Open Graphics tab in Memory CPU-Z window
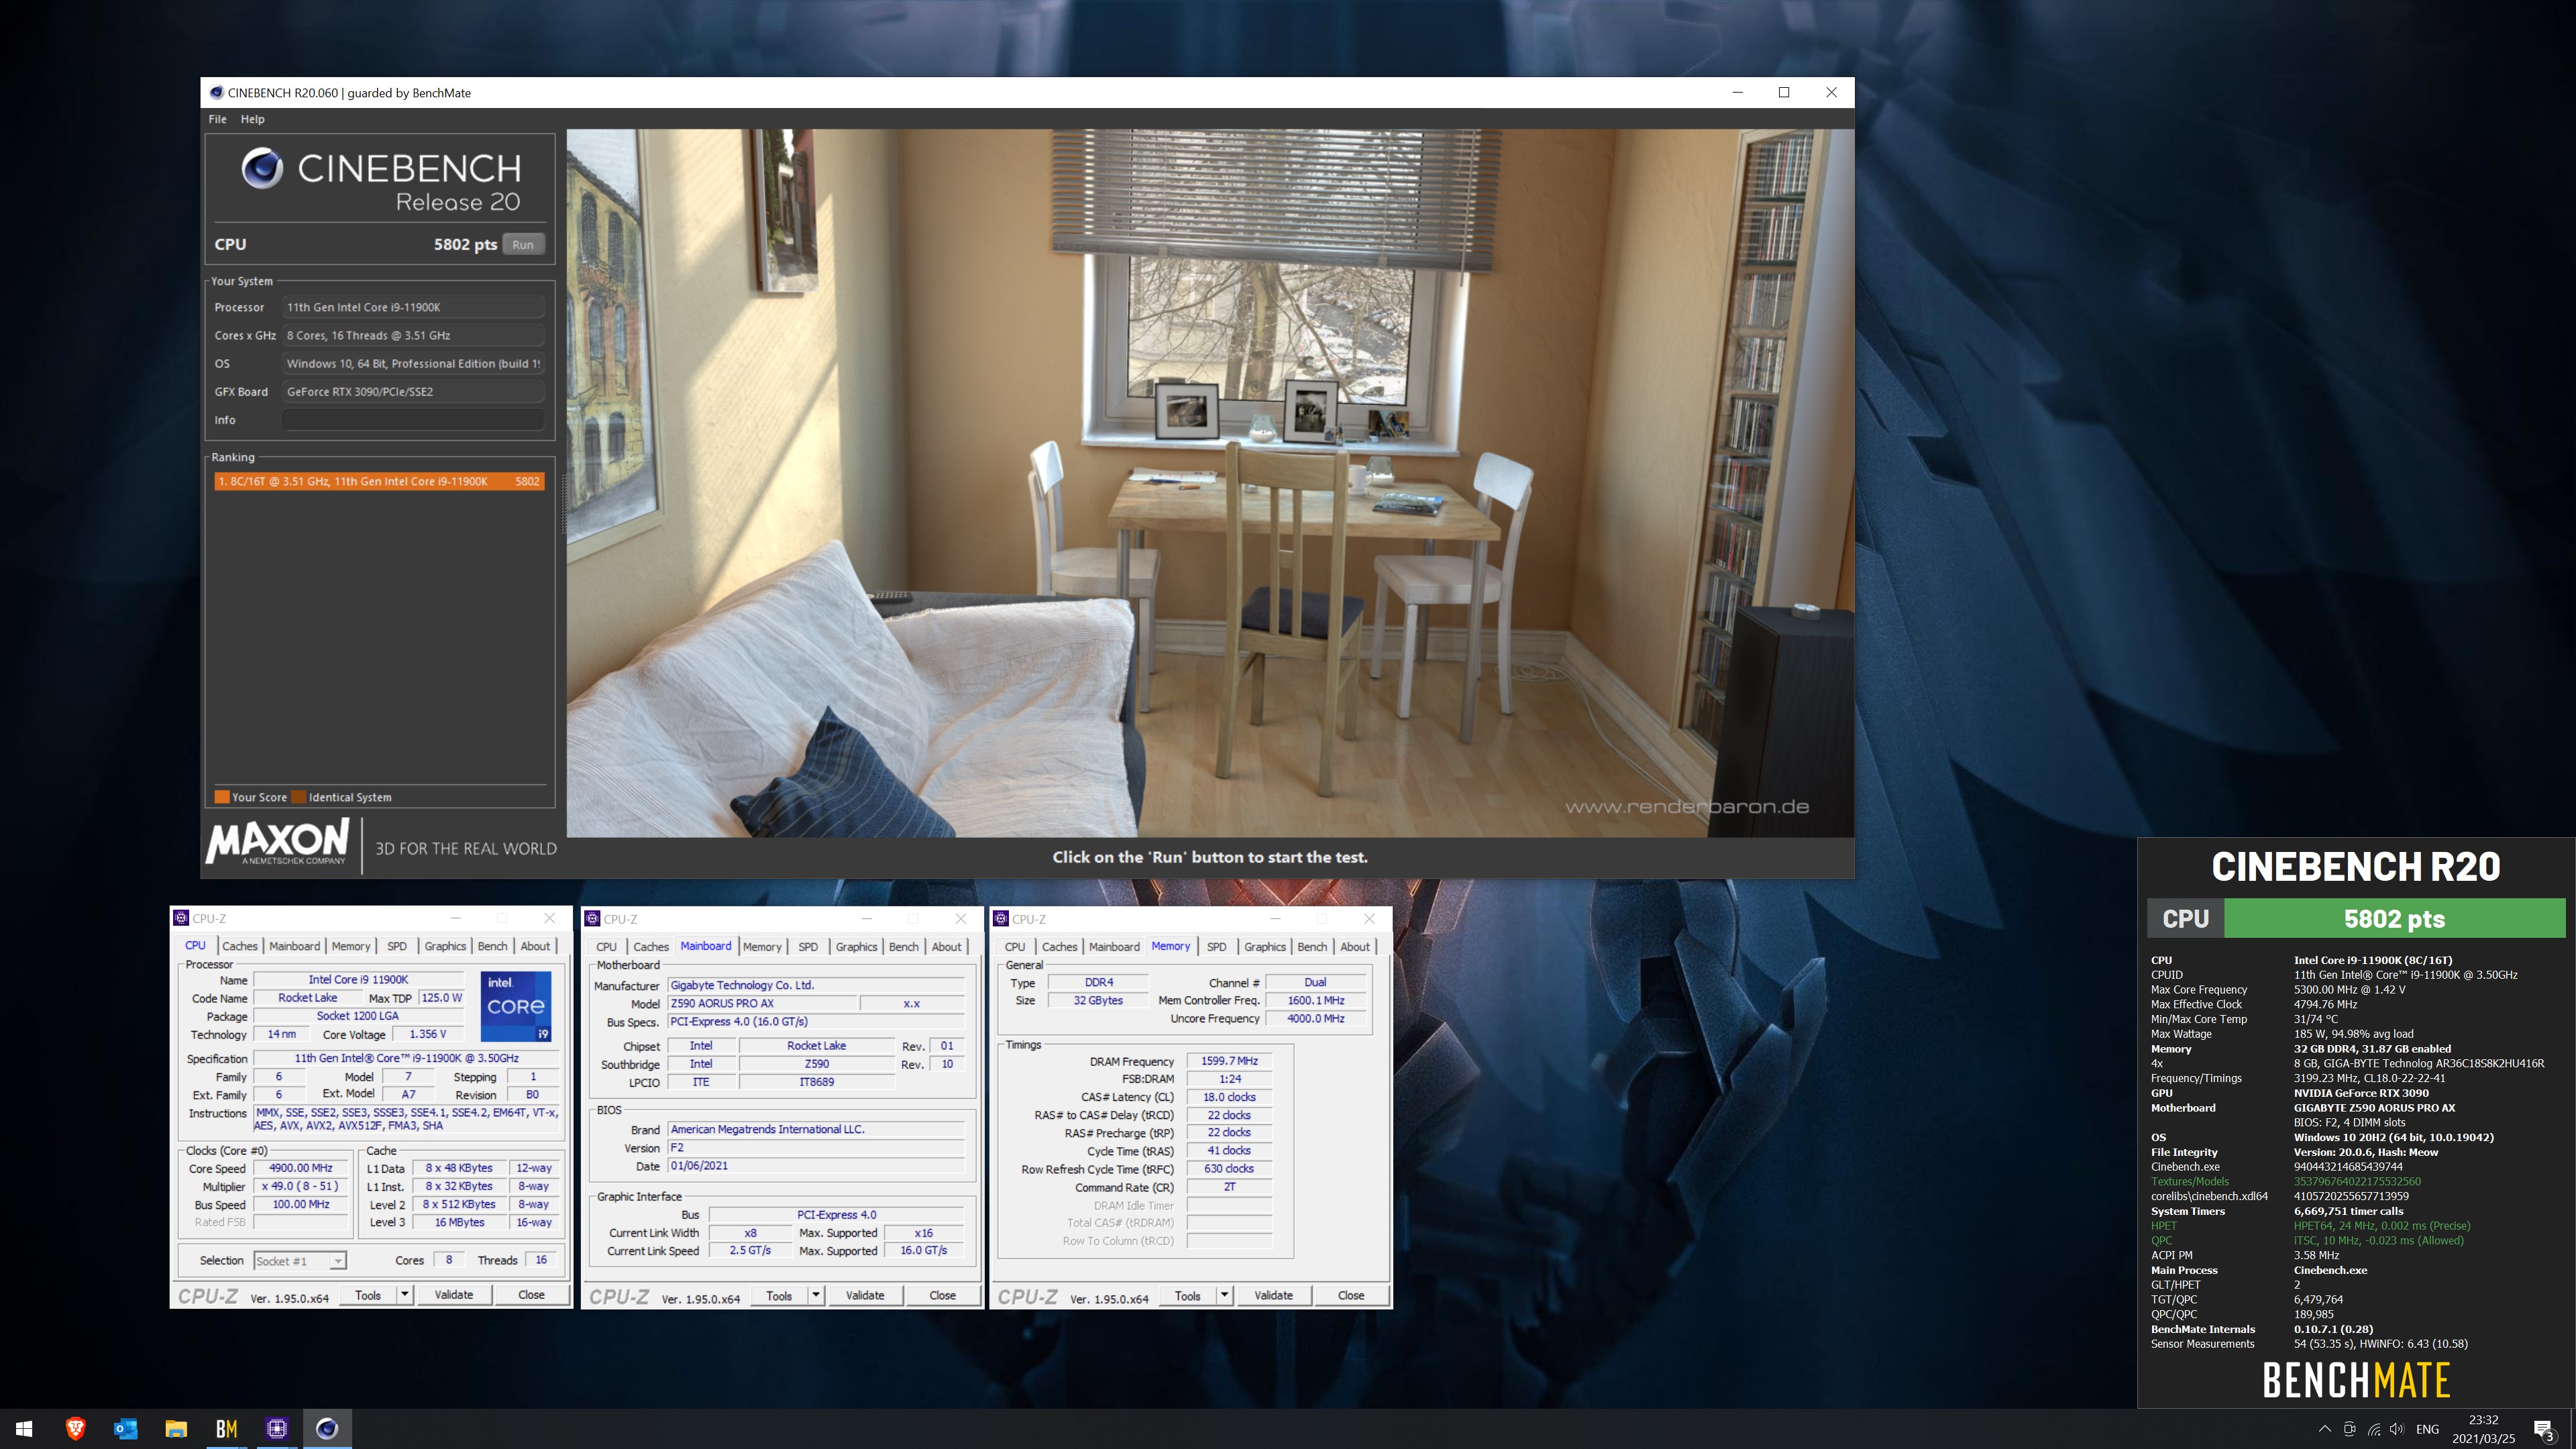Image resolution: width=2576 pixels, height=1449 pixels. (1265, 947)
